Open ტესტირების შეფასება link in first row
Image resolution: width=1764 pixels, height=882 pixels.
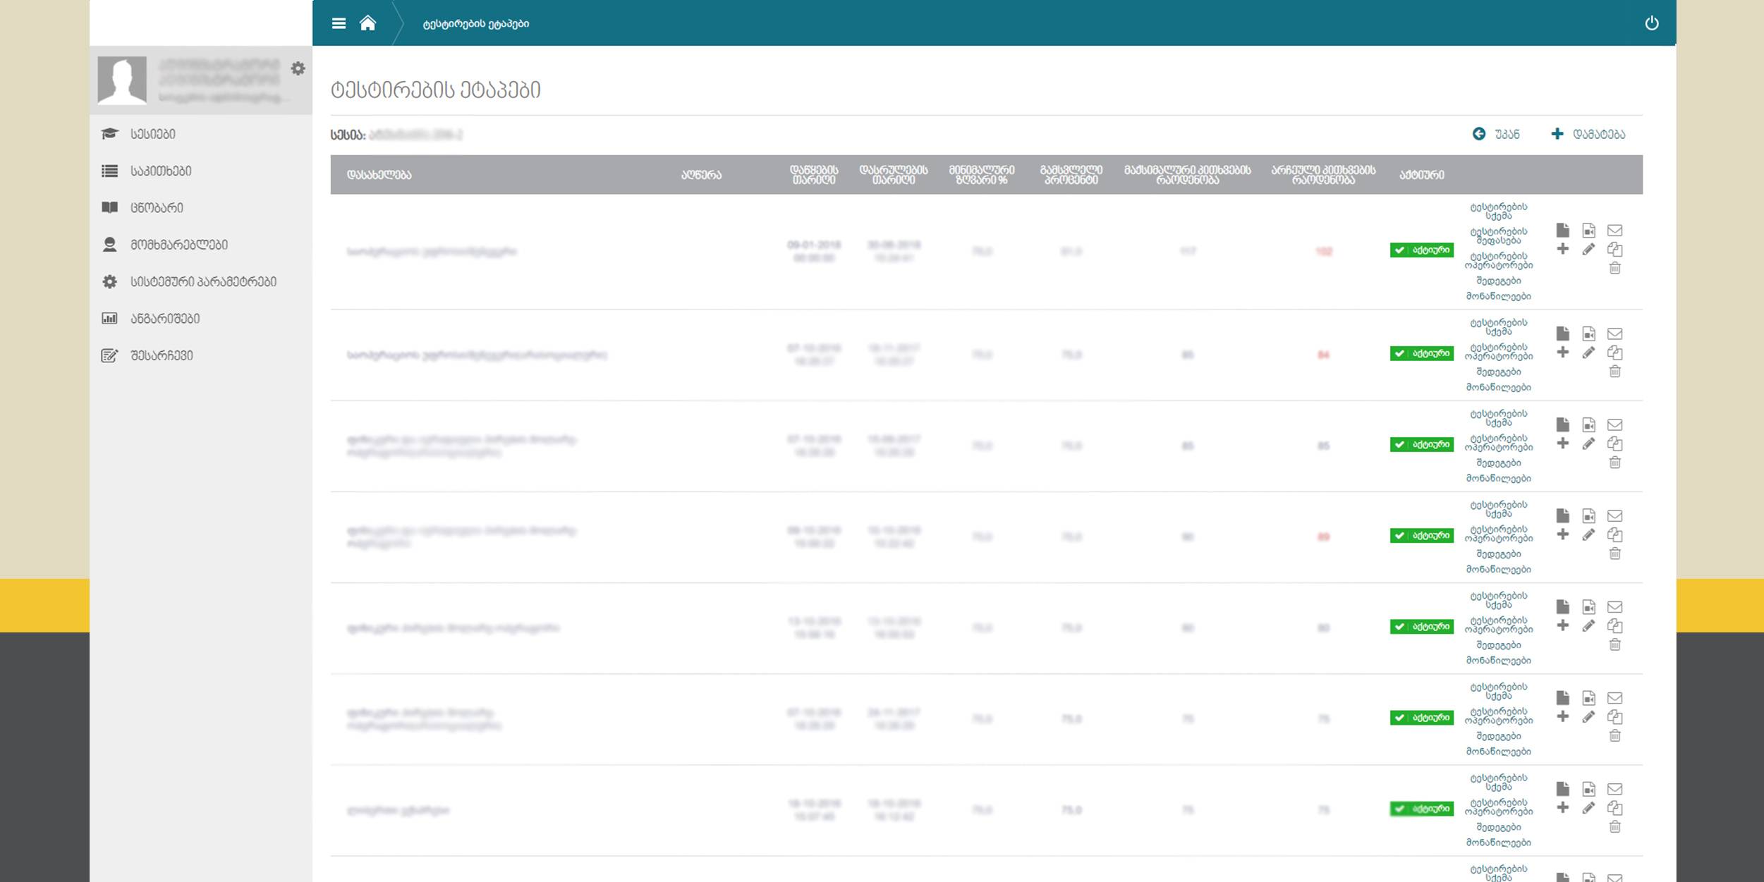1499,236
